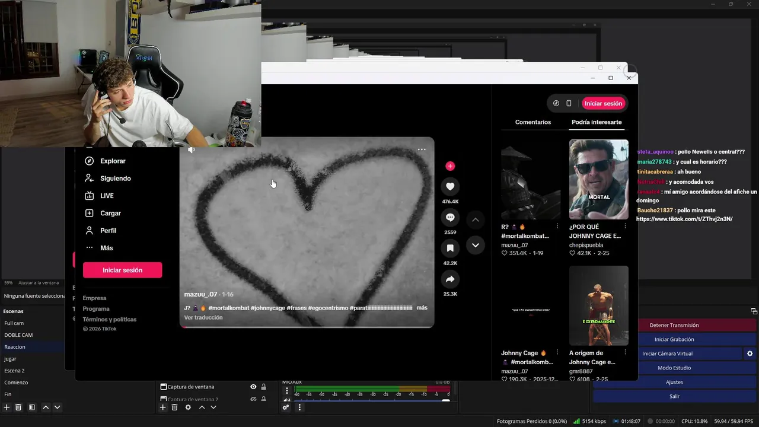Add a new scene with plus icon
The image size is (759, 427).
[7, 407]
